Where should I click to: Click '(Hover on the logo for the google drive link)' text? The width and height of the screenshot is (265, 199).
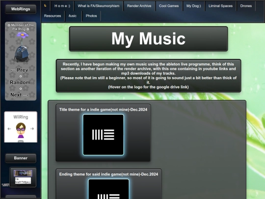pyautogui.click(x=148, y=87)
